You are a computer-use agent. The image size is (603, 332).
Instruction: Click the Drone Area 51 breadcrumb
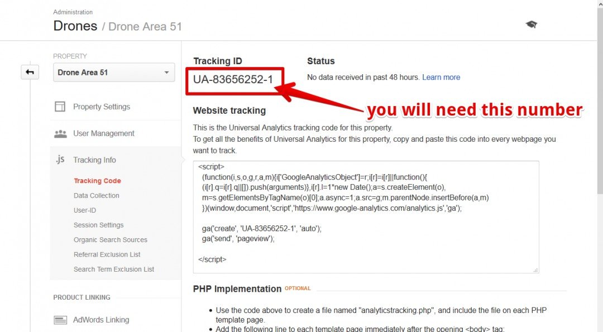tap(145, 27)
